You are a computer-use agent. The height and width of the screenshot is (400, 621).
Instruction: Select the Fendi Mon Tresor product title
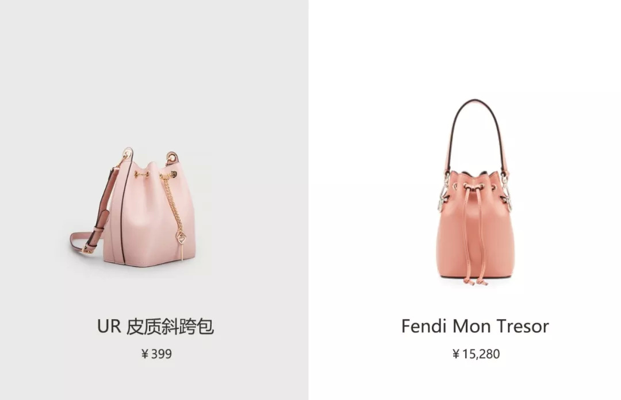(x=475, y=326)
